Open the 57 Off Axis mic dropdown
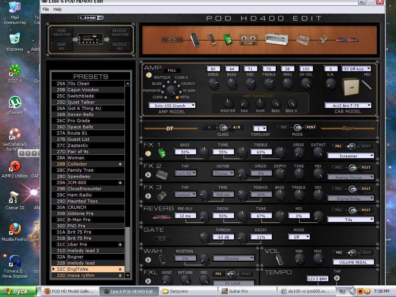Screen dimensions: 396x297 pos(357,69)
